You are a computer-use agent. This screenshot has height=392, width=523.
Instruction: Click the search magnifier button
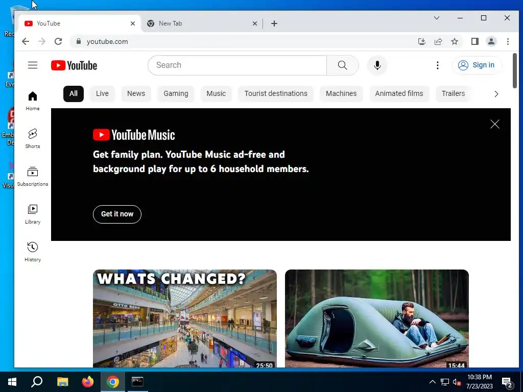pyautogui.click(x=343, y=65)
